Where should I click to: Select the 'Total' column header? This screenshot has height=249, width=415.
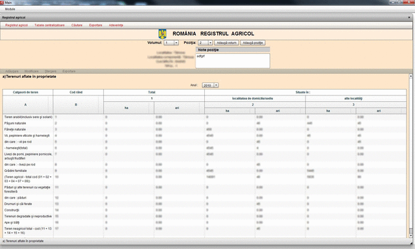tap(154, 92)
